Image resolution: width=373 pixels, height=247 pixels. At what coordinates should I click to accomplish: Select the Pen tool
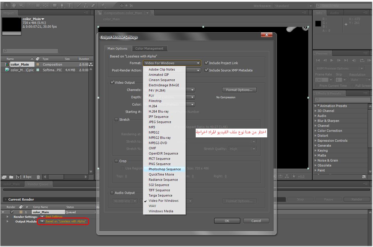pyautogui.click(x=62, y=5)
